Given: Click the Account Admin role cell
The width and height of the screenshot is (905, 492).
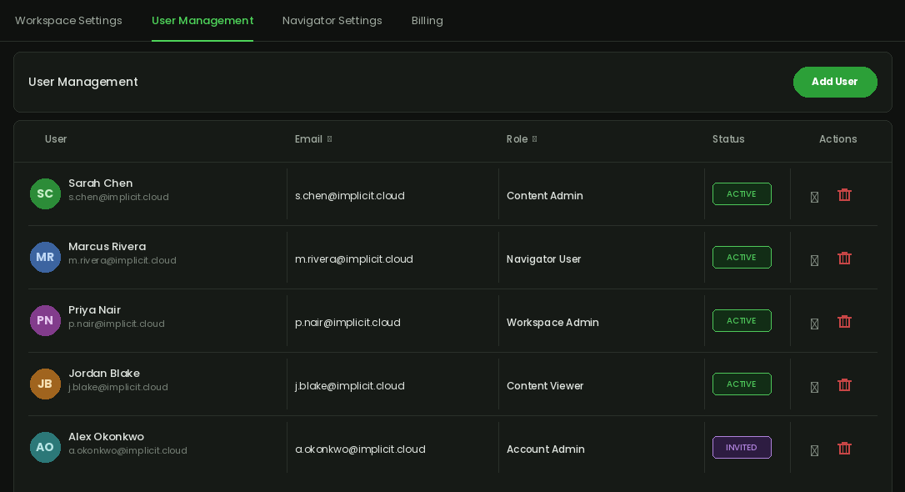Looking at the screenshot, I should [546, 449].
